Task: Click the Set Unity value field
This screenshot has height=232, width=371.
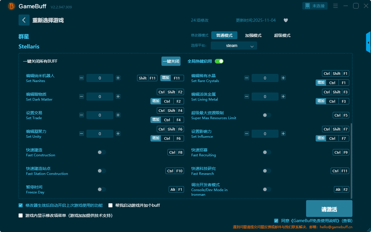Action: tap(100, 134)
